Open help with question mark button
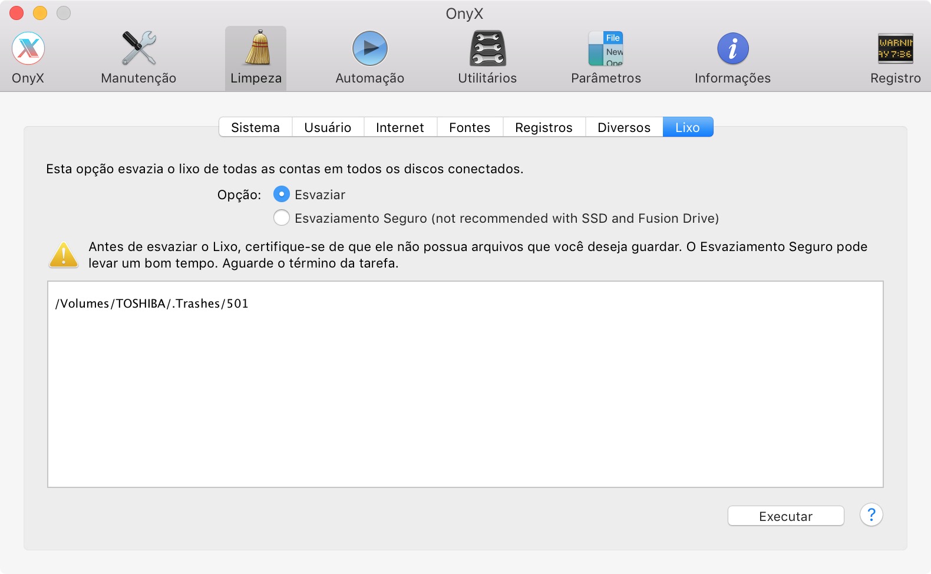931x574 pixels. (871, 515)
